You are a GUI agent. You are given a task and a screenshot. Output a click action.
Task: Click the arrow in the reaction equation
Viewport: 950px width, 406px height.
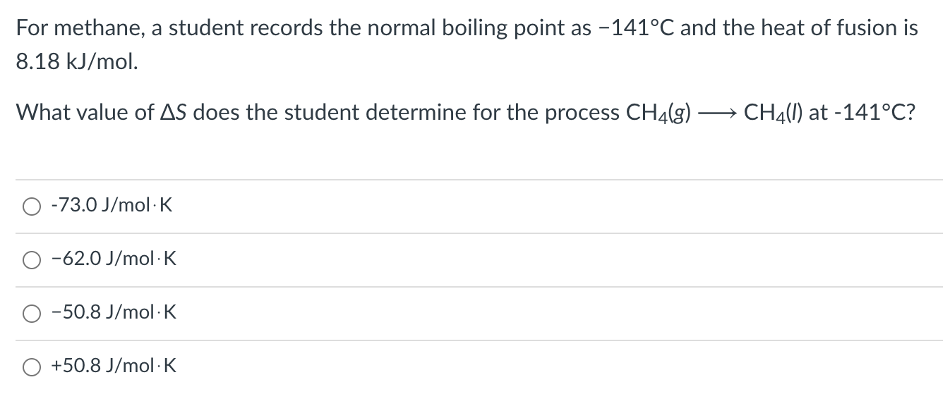pos(716,111)
